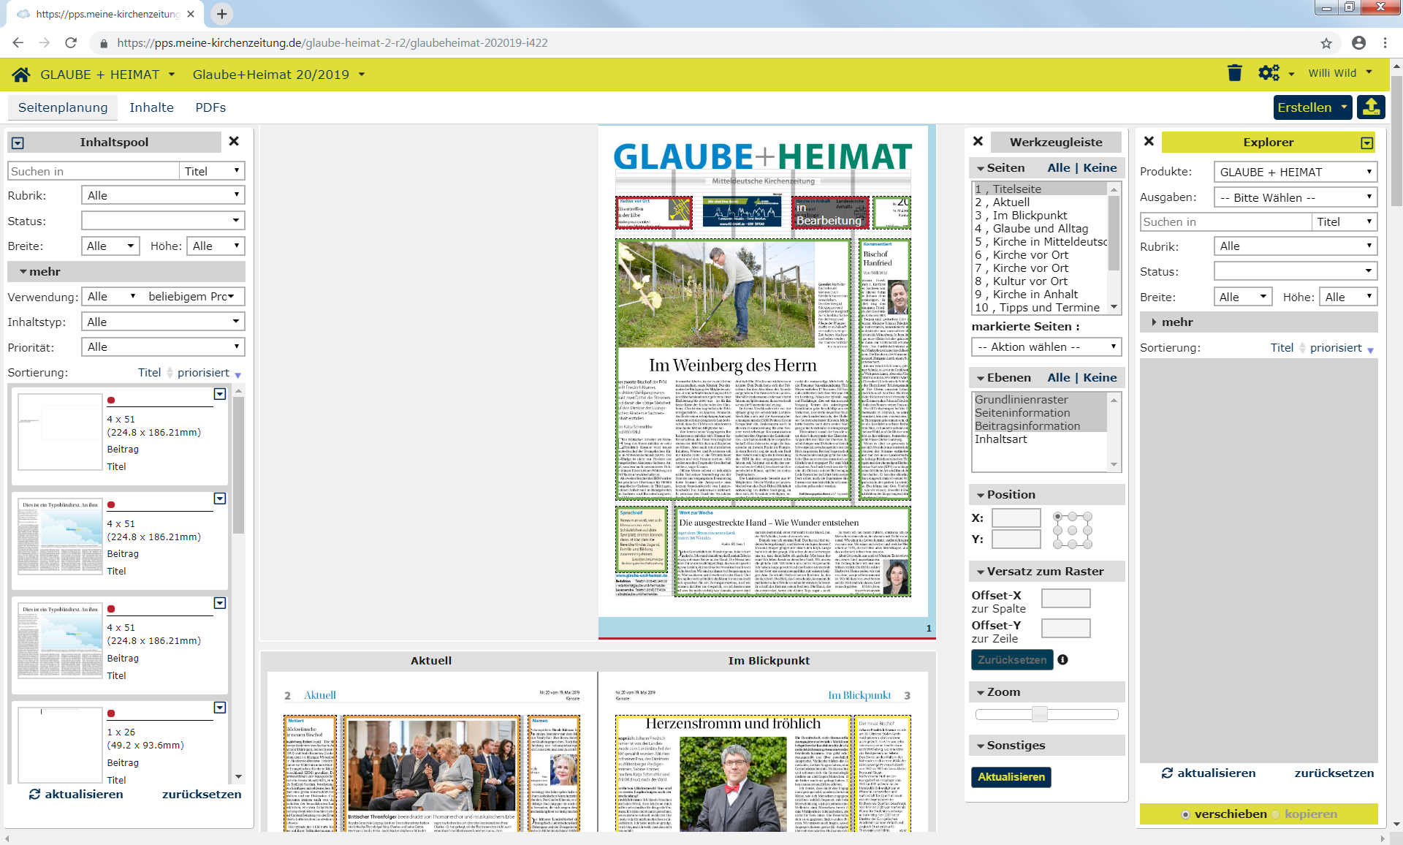
Task: Click the Zoom slider handle
Action: 1039,714
